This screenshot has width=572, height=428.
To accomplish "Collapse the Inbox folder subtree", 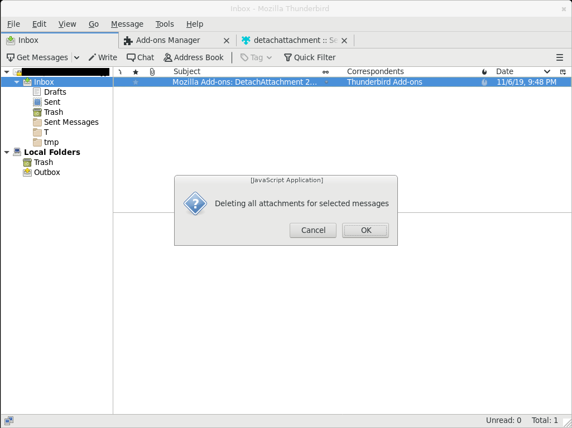I will pyautogui.click(x=17, y=82).
